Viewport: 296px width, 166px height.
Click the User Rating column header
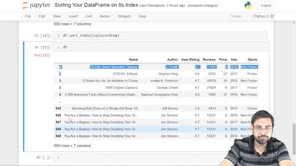coord(190,59)
